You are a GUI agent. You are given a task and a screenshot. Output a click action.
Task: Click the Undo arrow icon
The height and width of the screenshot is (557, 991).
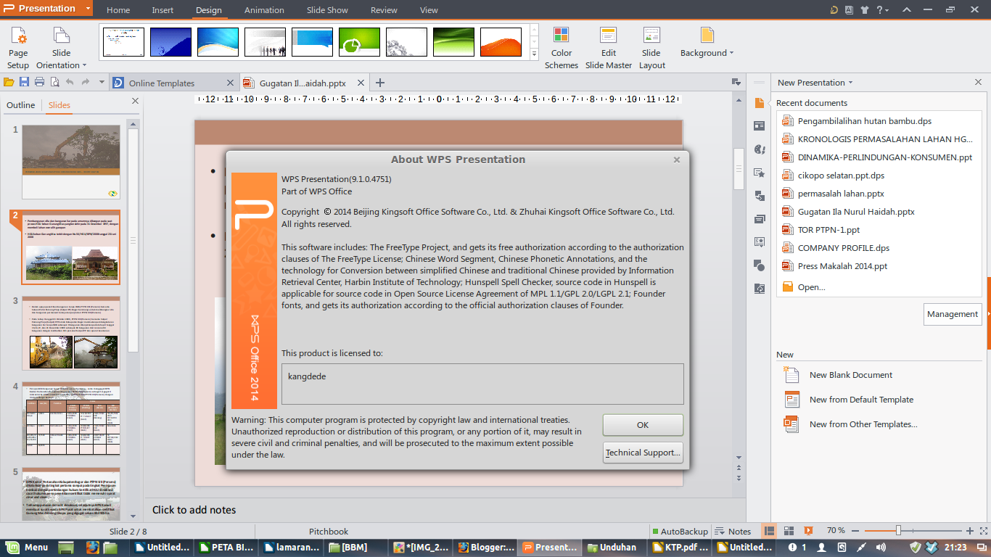(70, 83)
